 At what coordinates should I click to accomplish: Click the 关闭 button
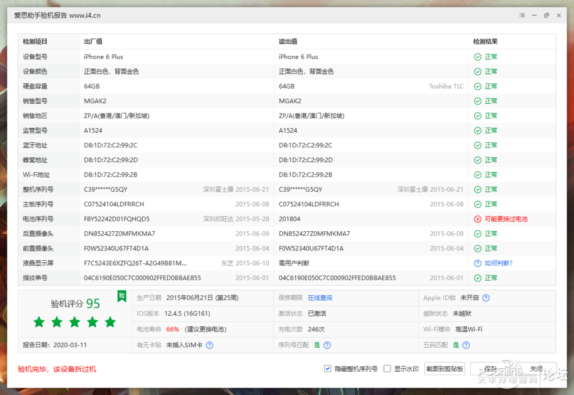(x=536, y=369)
